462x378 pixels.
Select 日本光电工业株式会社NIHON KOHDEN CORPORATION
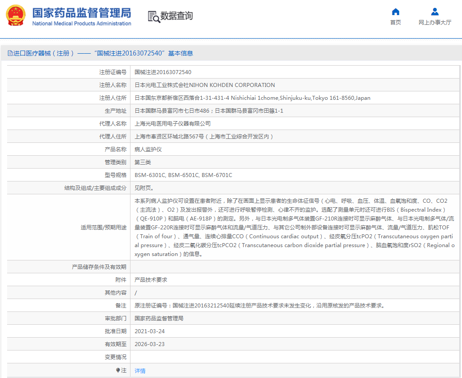205,85
